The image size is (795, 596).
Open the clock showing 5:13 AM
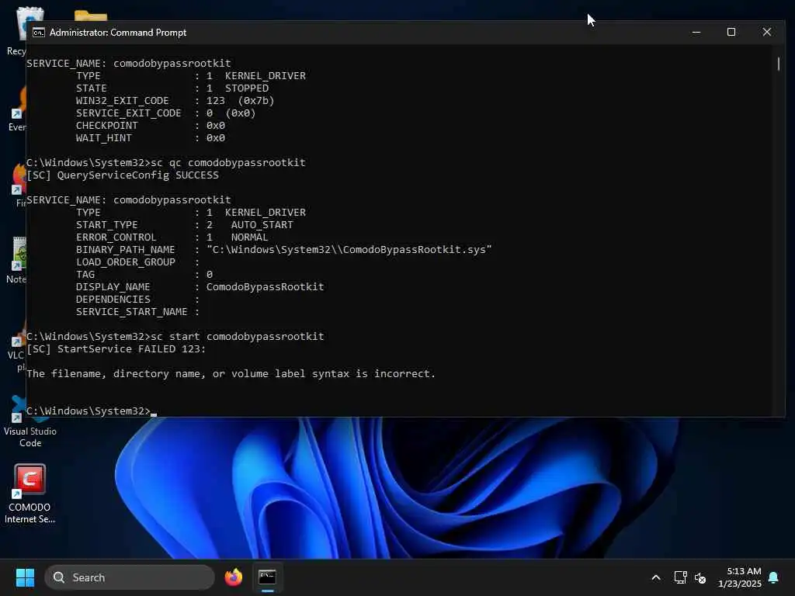[739, 577]
